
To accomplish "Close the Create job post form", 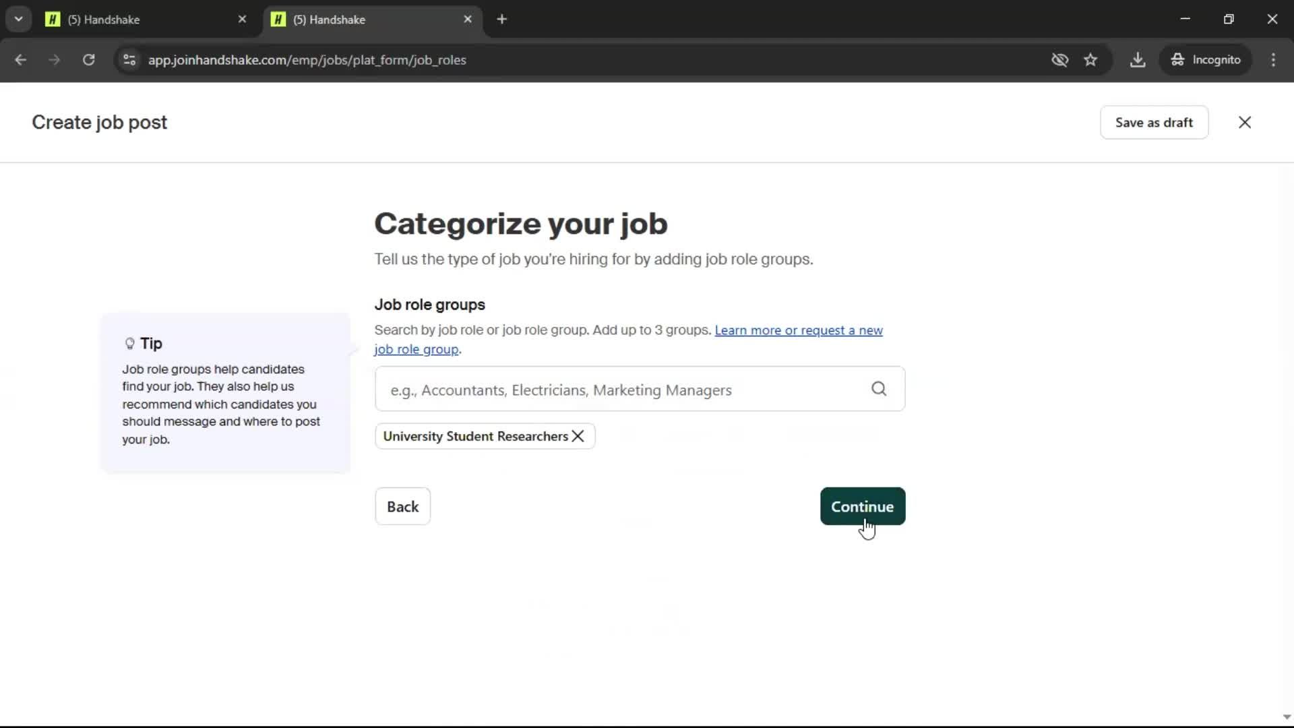I will (1245, 123).
